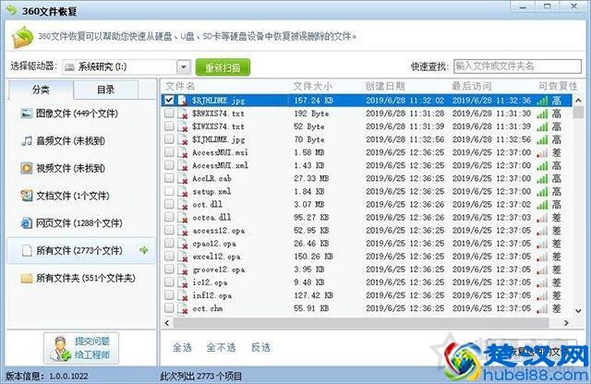Sort by the 可恢复性 column header
591x384 pixels.
[558, 86]
